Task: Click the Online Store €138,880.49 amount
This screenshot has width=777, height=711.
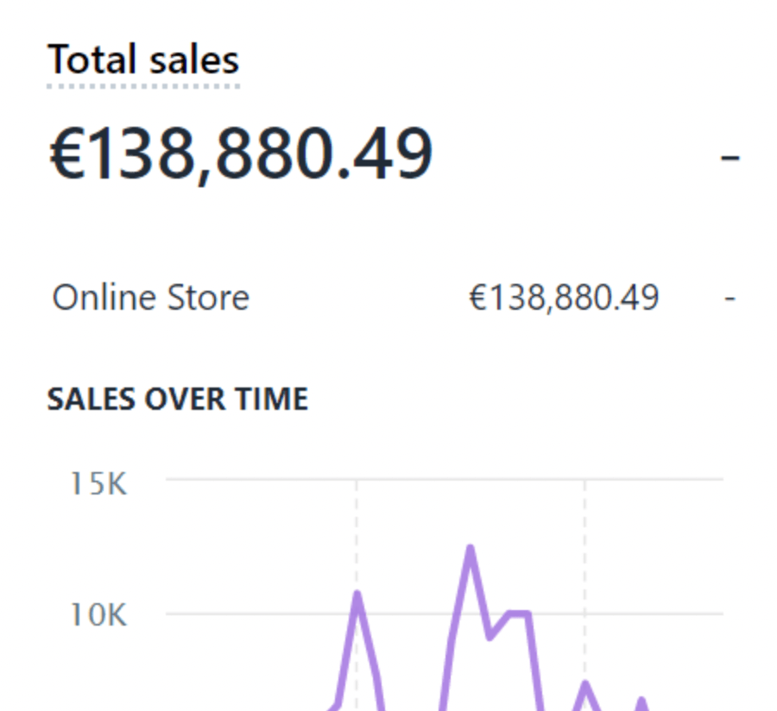Action: pos(564,299)
